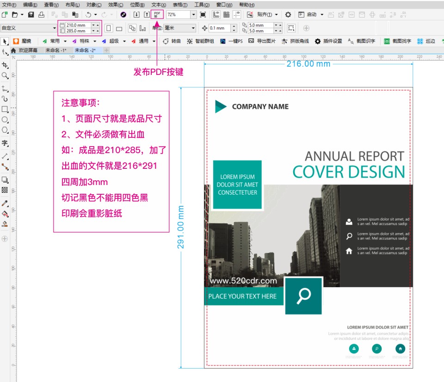Image resolution: width=444 pixels, height=382 pixels.
Task: Click the 转曲 button
Action: tap(172, 41)
